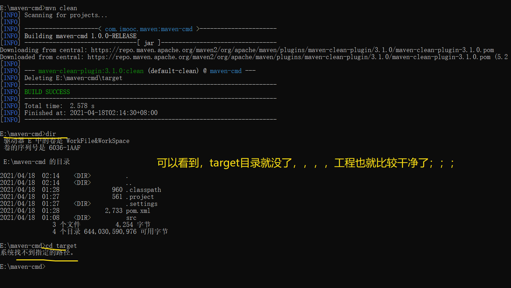
Task: Click Deleting E:\maven-cmd\target message
Action: 73,78
